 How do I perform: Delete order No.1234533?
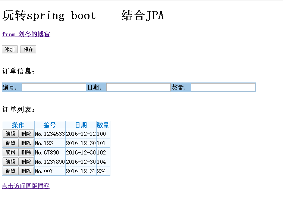tap(26, 134)
